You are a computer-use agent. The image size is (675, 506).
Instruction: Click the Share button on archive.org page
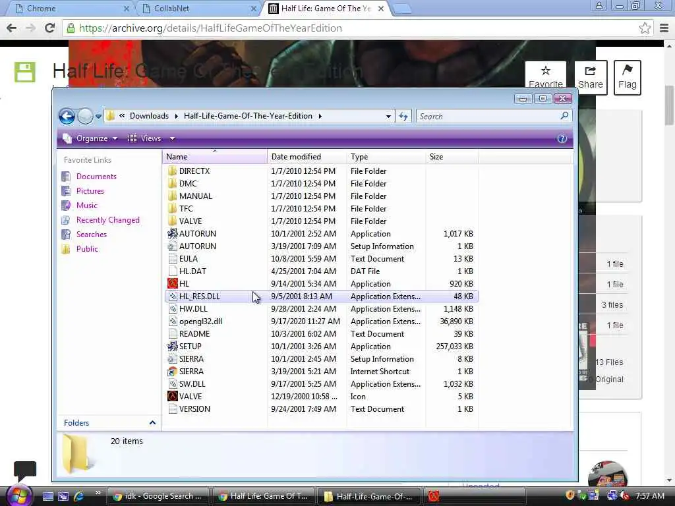[x=591, y=78]
